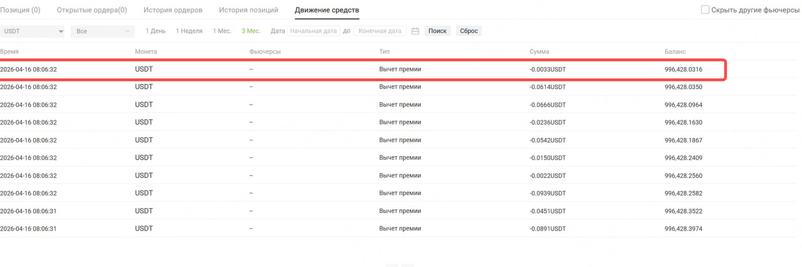Select the Движение средств tab
This screenshot has width=802, height=267.
coord(327,10)
